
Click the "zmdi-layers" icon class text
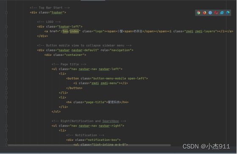click(x=205, y=31)
